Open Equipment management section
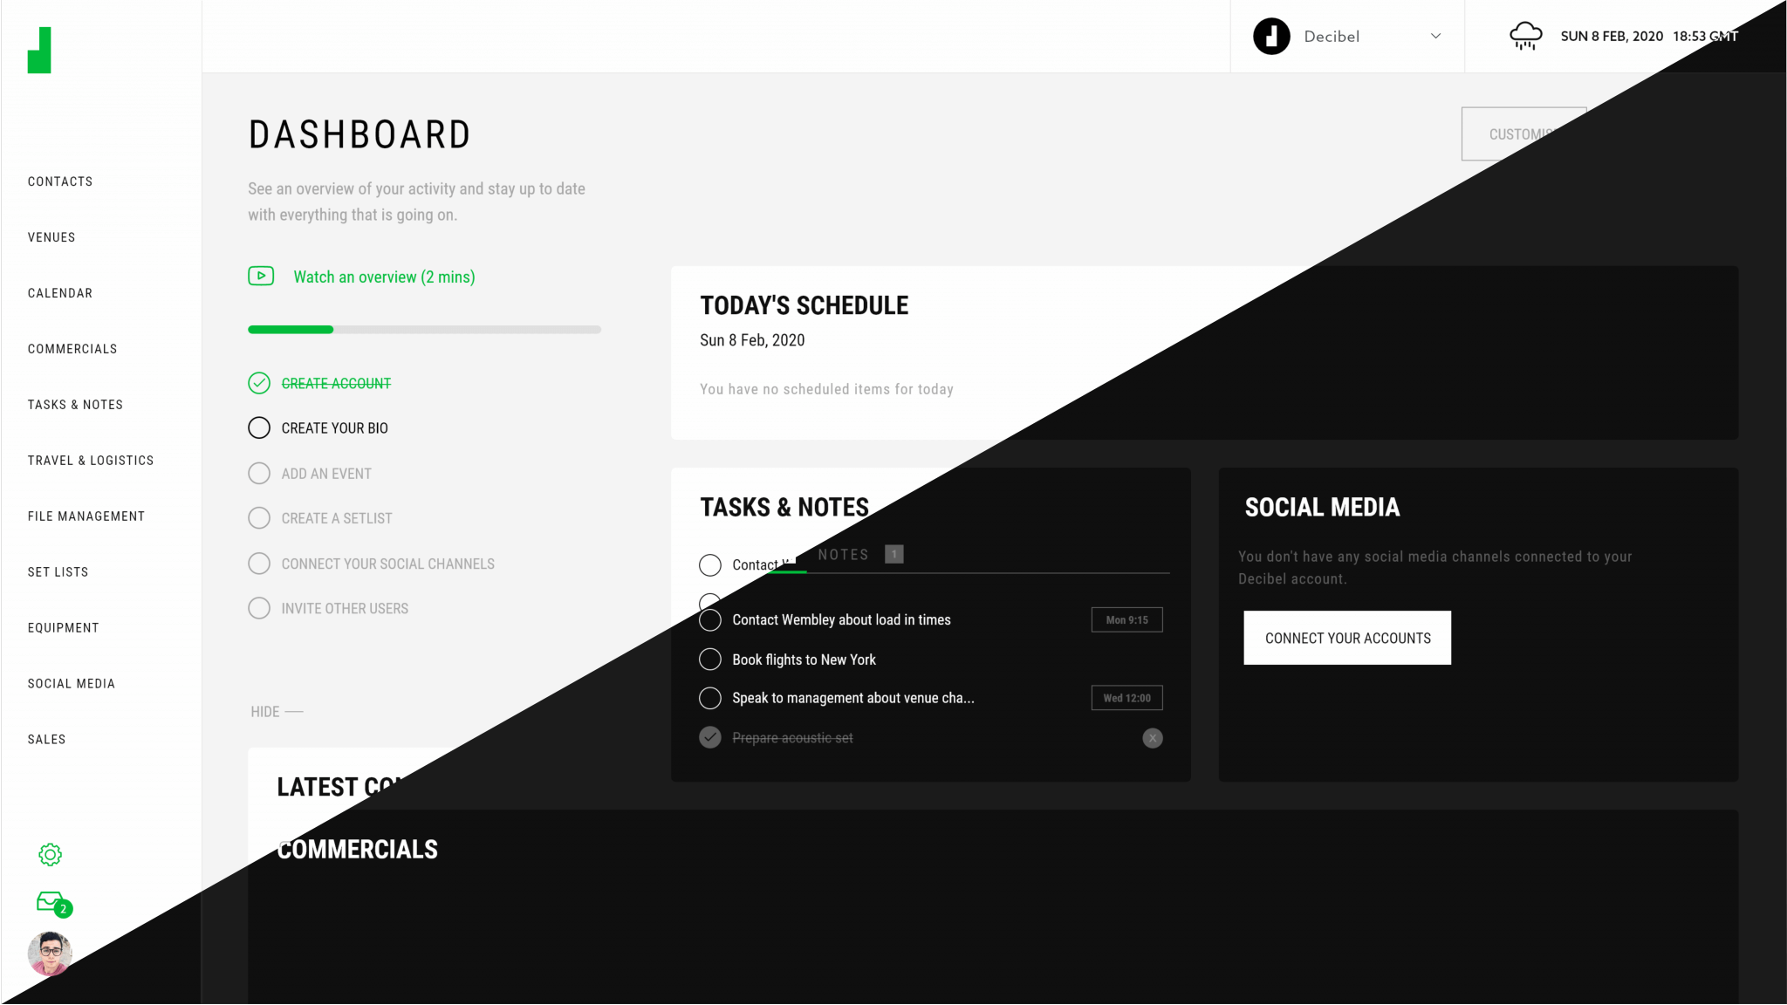This screenshot has width=1787, height=1005. (x=63, y=627)
